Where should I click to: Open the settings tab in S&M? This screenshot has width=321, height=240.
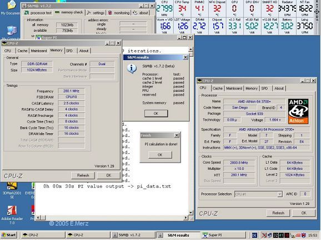(96, 13)
